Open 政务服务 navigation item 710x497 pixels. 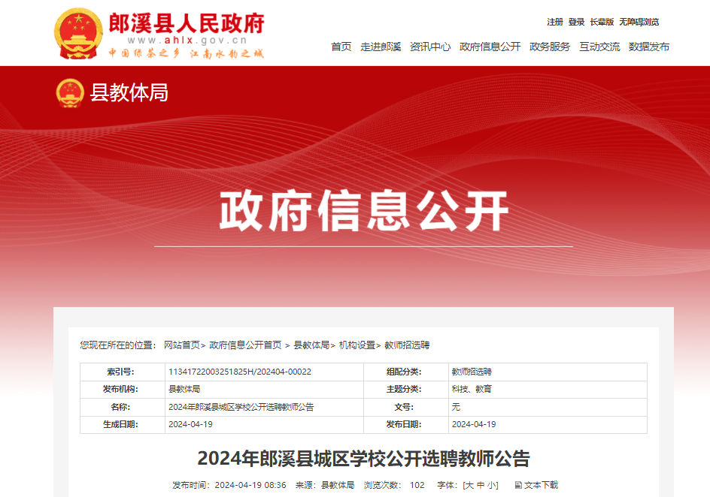(550, 47)
